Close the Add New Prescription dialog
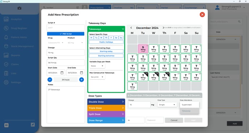 [202, 14]
